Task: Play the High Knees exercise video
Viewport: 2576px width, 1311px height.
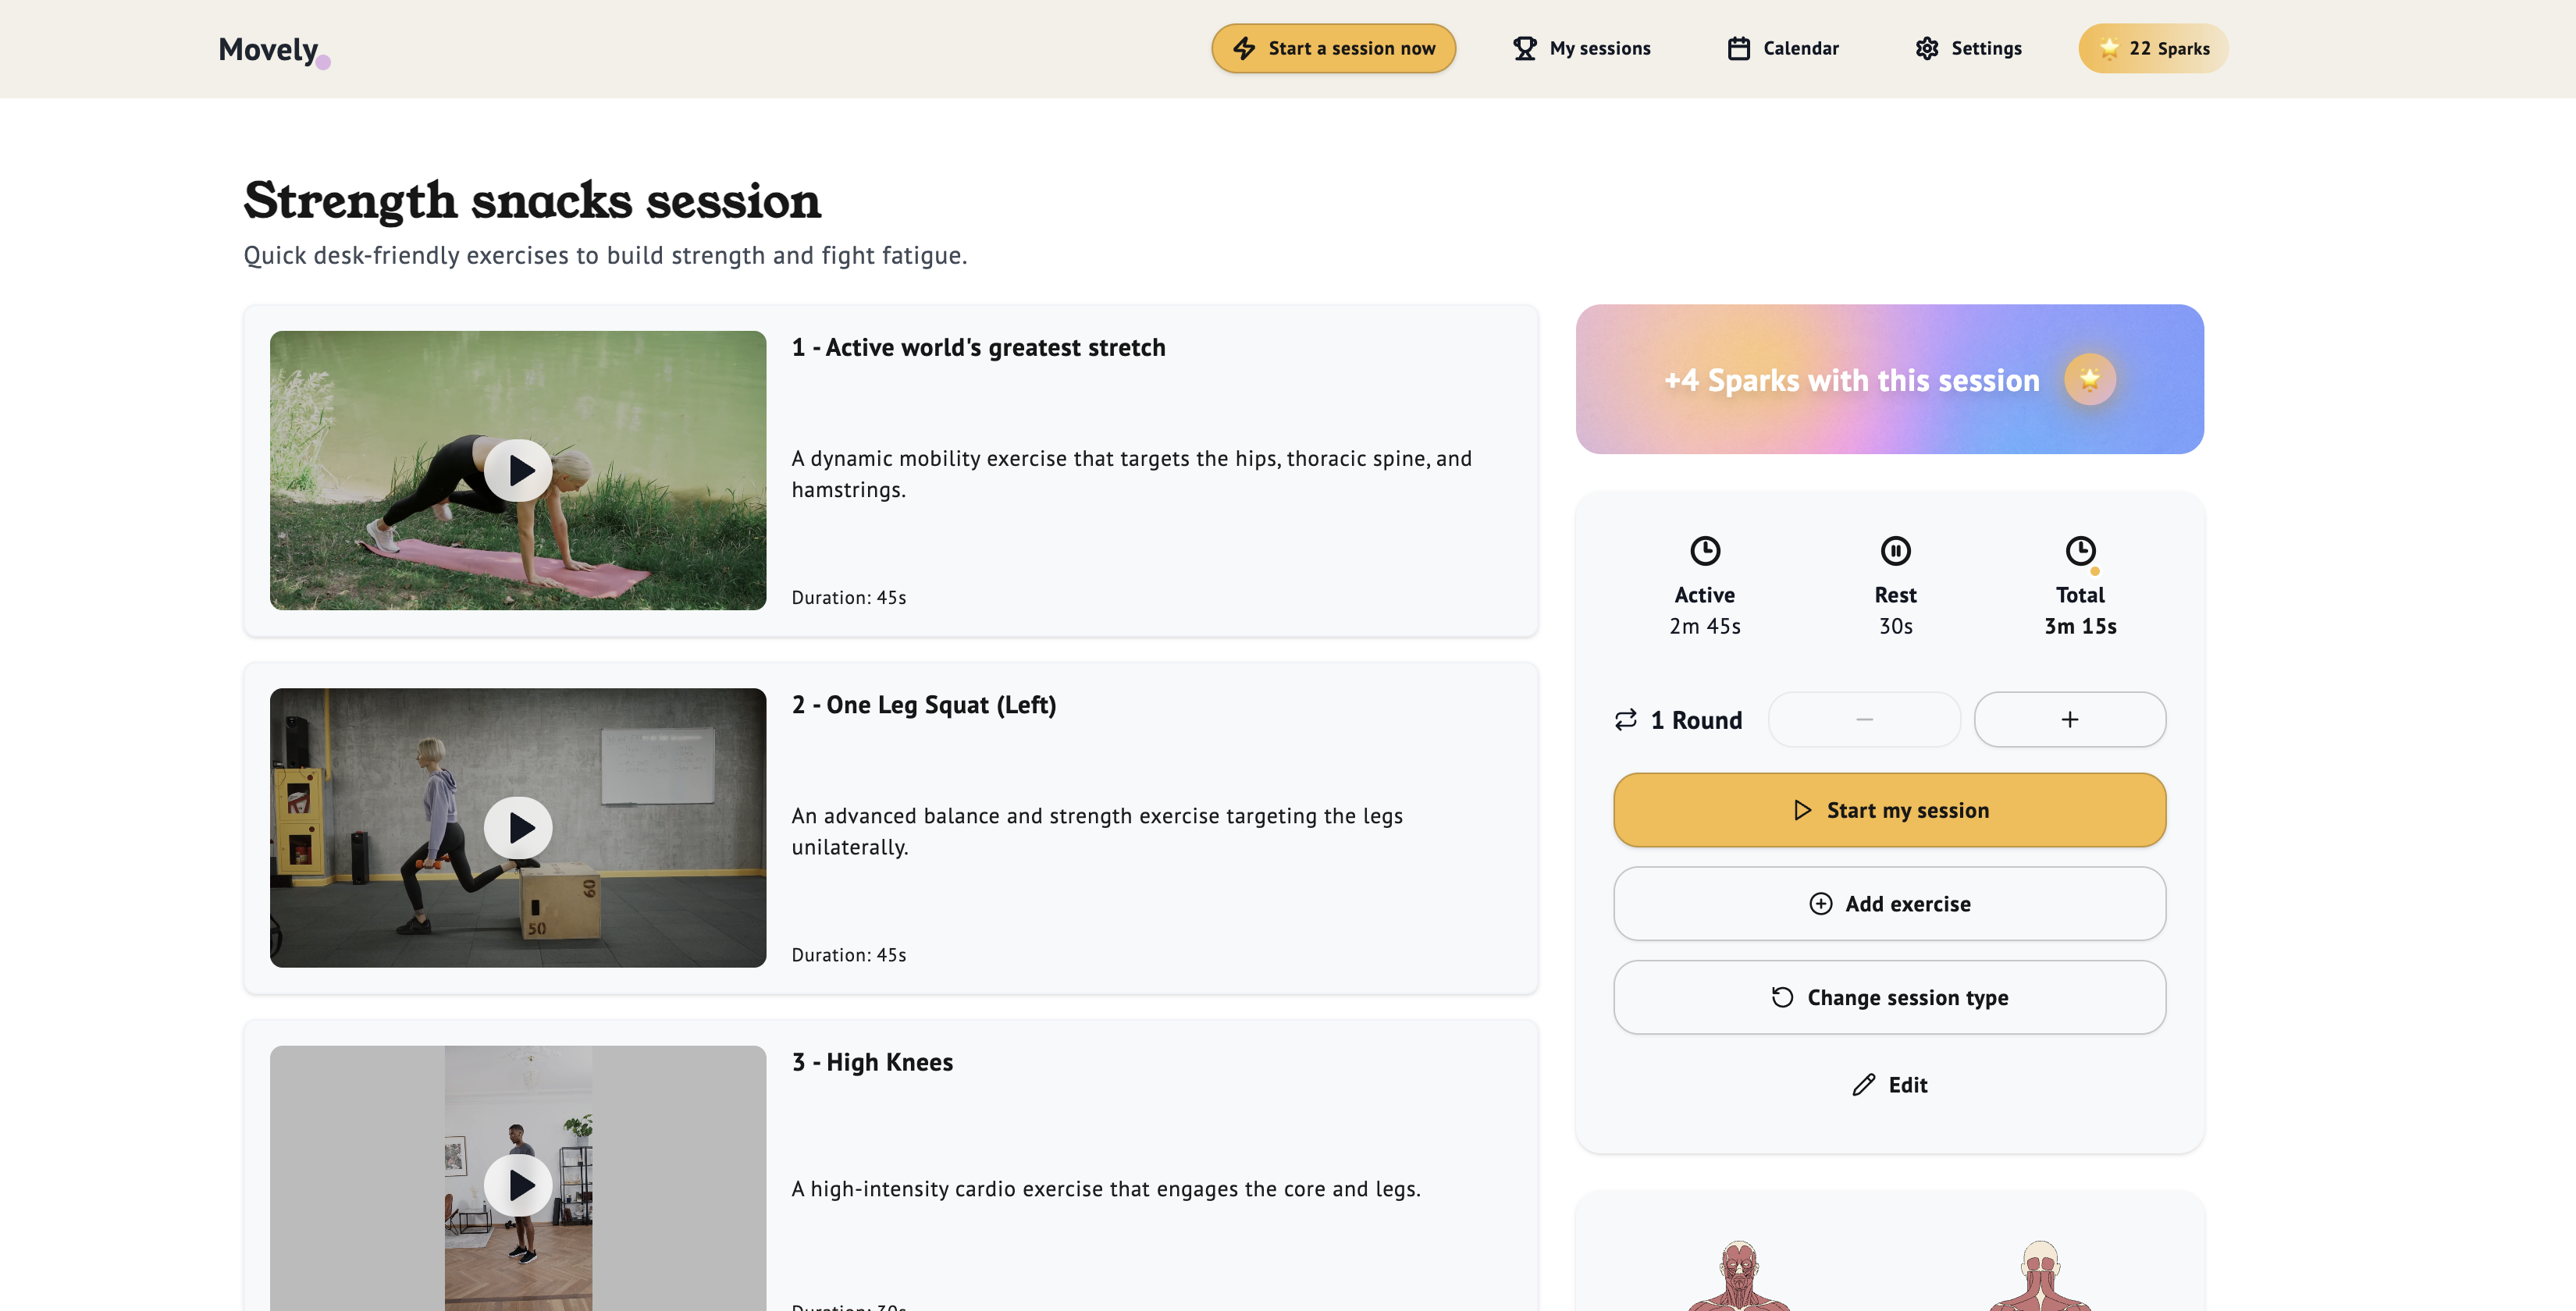Action: 518,1184
